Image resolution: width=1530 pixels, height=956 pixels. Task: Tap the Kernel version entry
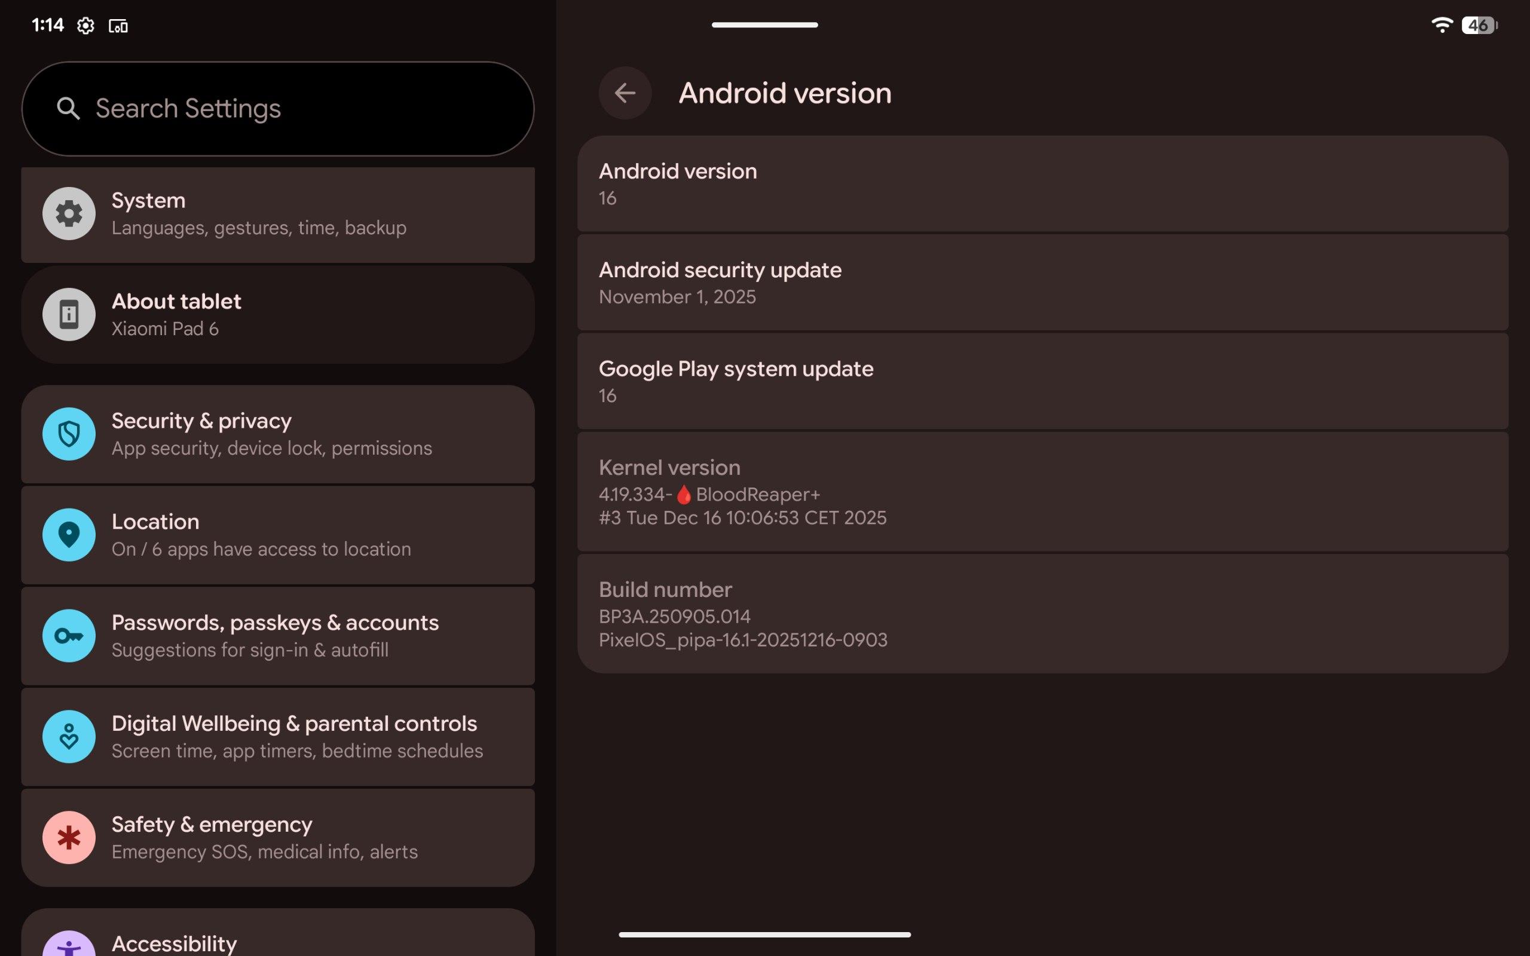point(1042,492)
